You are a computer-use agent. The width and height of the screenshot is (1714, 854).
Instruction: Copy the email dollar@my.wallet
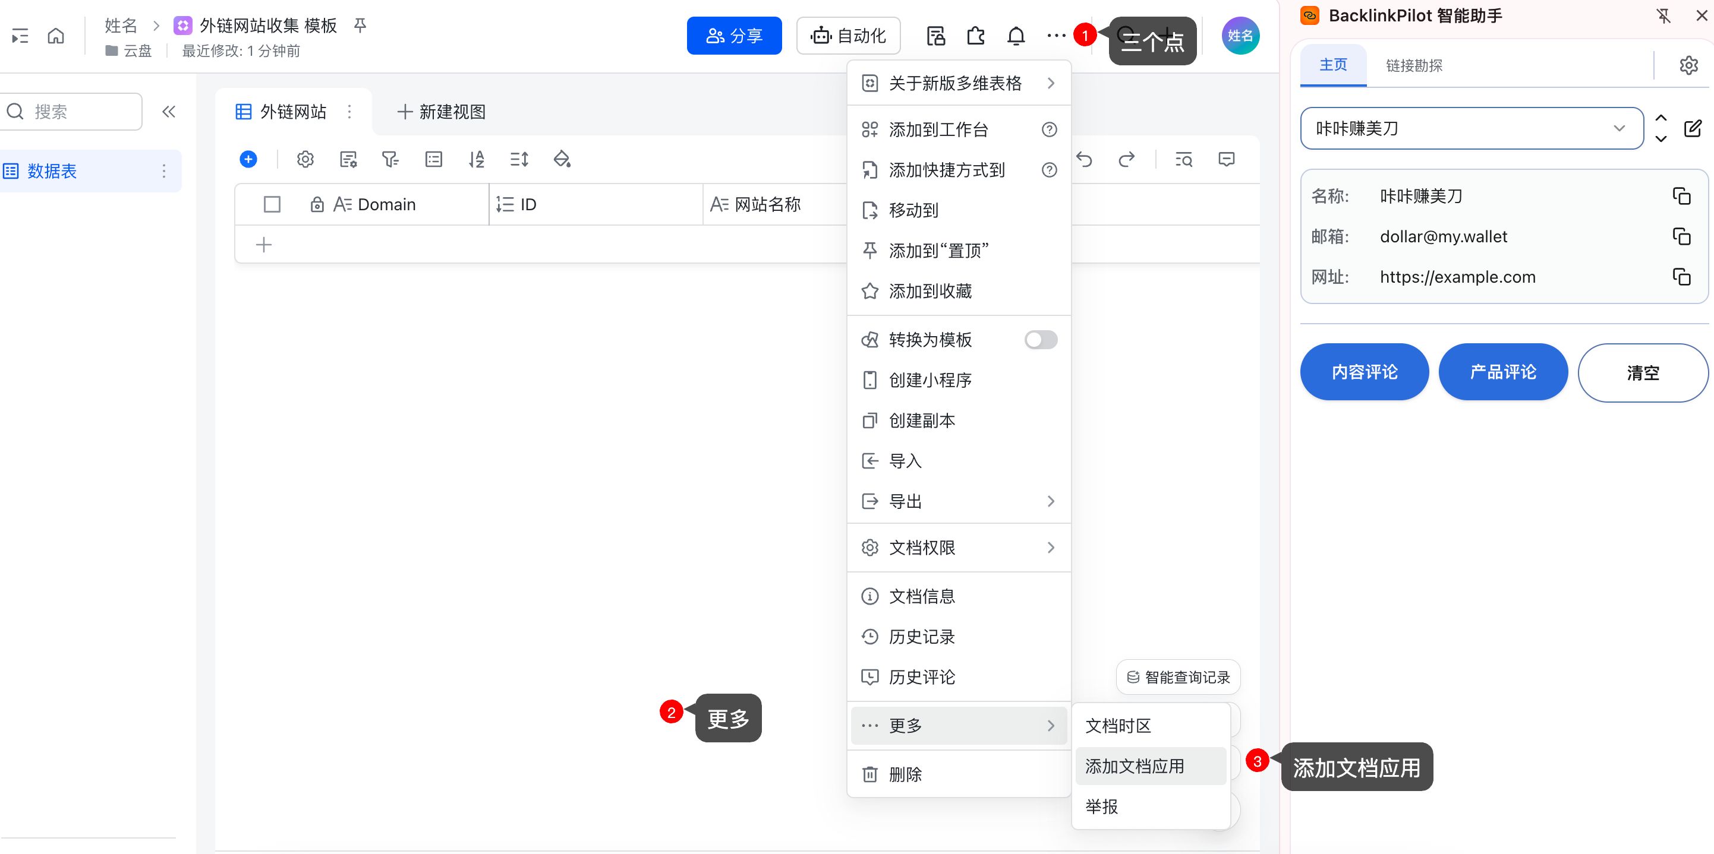1681,237
